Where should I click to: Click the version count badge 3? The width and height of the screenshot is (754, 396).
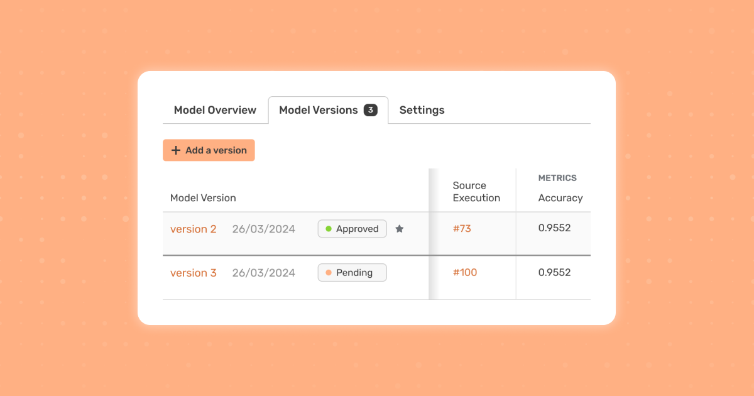(x=371, y=110)
